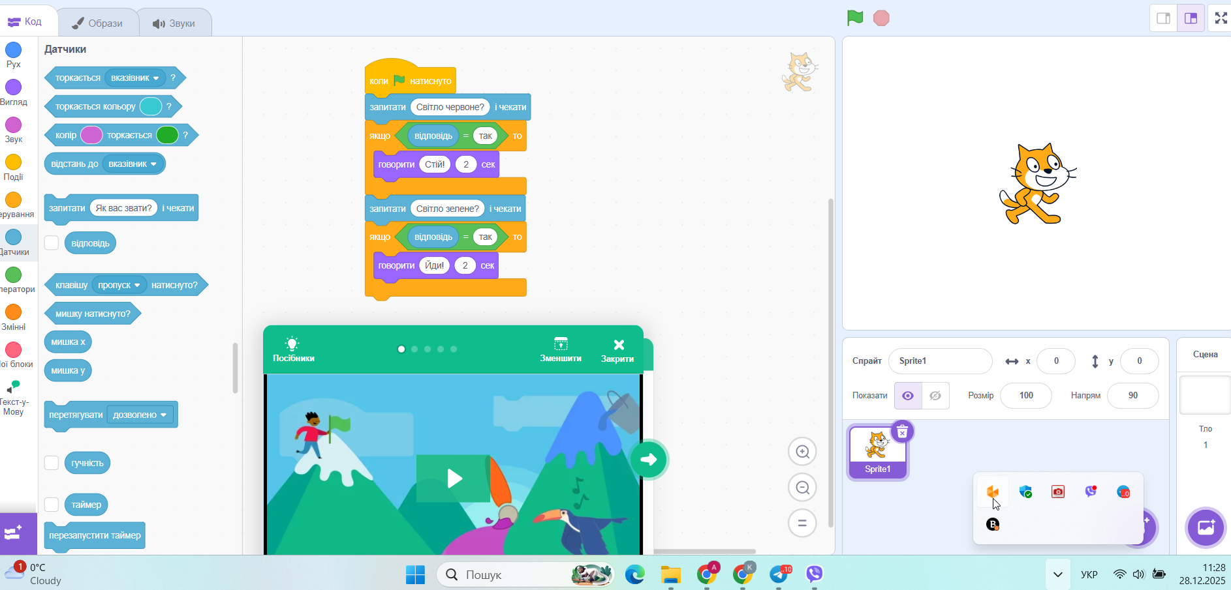Open the дозволено drag mode dropdown
The height and width of the screenshot is (590, 1231).
coord(140,415)
